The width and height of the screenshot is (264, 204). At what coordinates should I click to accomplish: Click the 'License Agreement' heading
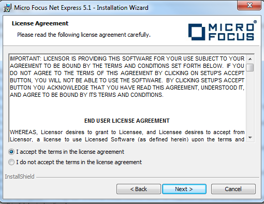coord(40,23)
